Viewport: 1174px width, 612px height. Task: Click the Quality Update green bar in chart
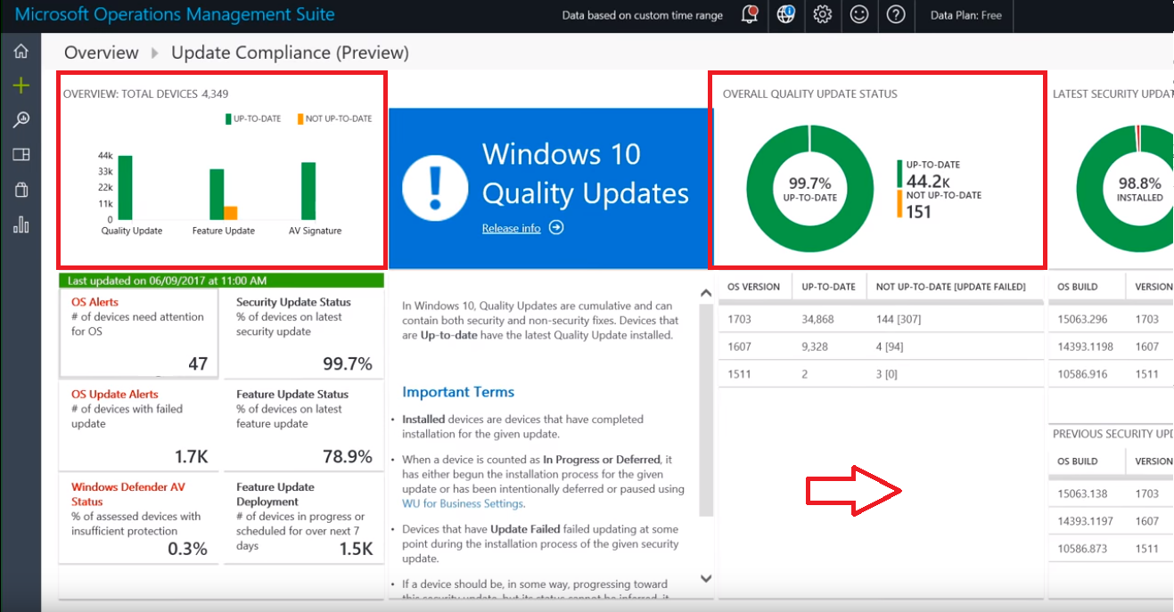(125, 187)
